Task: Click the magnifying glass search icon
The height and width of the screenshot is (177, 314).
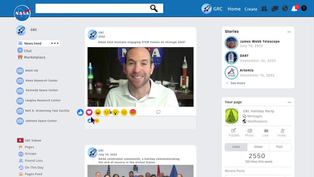Action: pyautogui.click(x=154, y=9)
